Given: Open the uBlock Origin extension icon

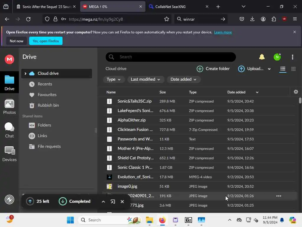Looking at the screenshot, I should (284, 19).
